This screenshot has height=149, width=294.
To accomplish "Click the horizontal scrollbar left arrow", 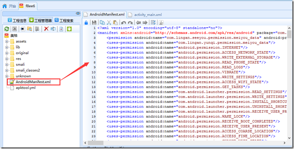I will (85, 143).
